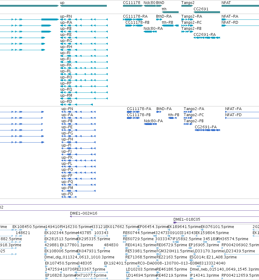Click the tth-PB protein

point(172,118)
